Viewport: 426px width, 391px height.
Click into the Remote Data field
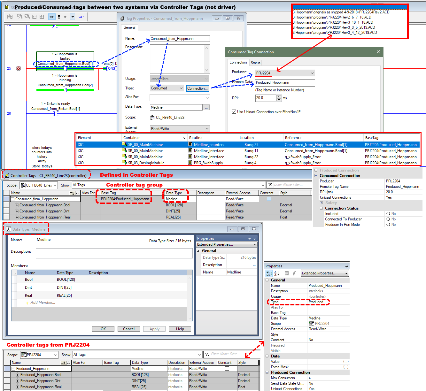285,83
